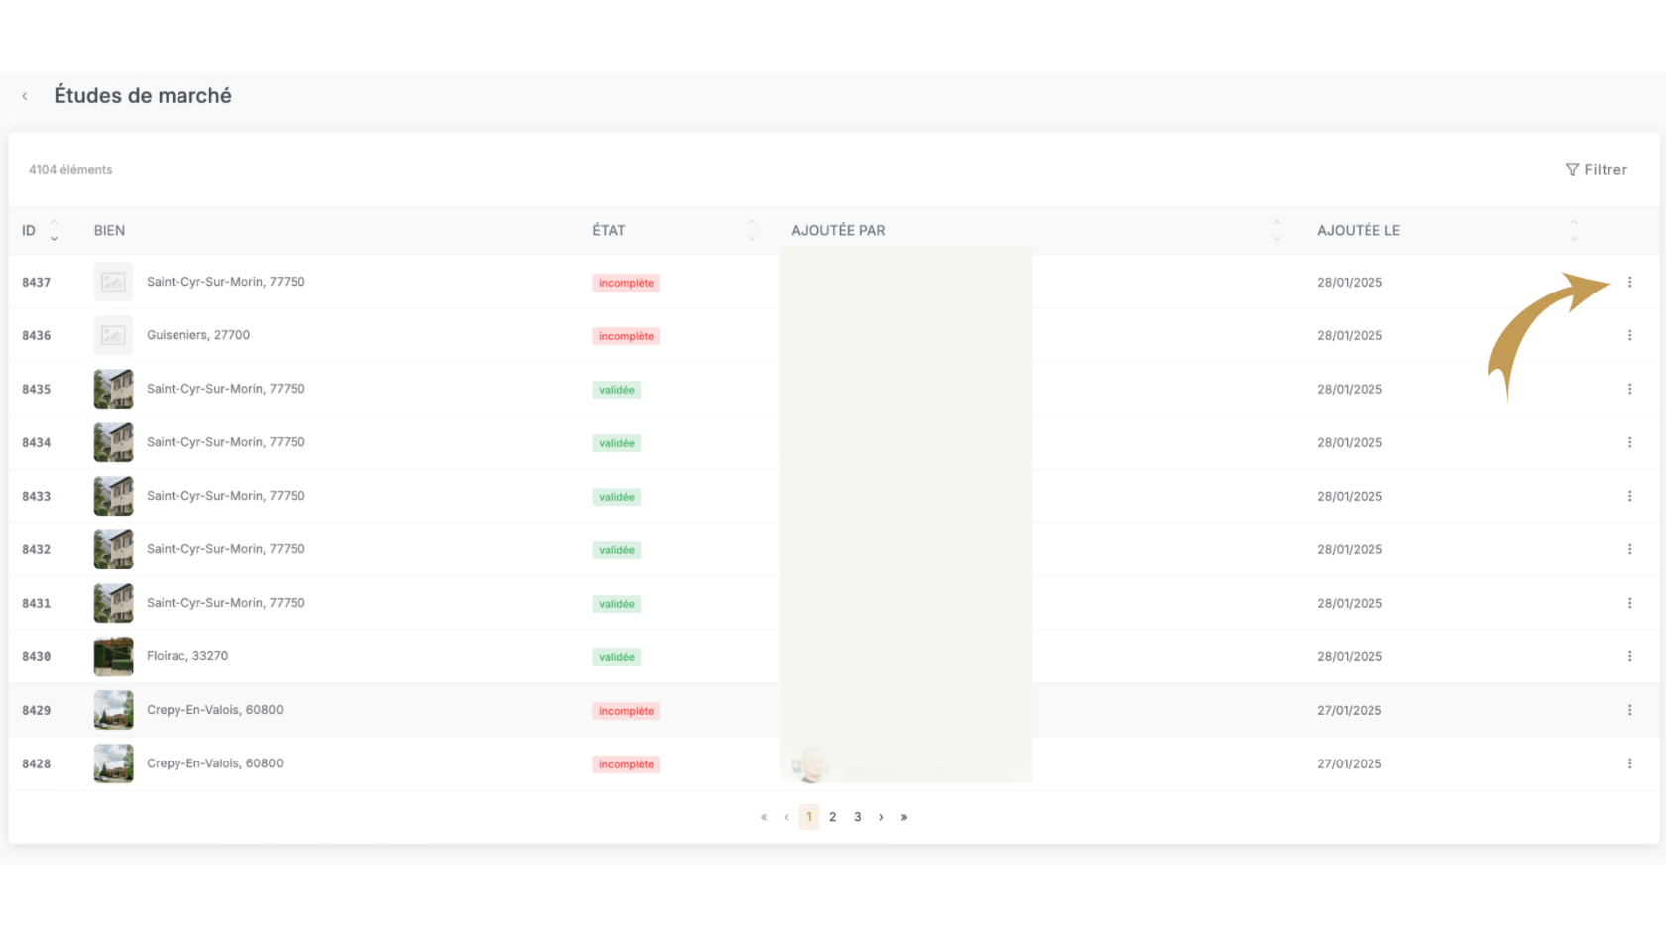The height and width of the screenshot is (937, 1666).
Task: Open the Floirac, 33270 property thumbnail
Action: coord(113,656)
